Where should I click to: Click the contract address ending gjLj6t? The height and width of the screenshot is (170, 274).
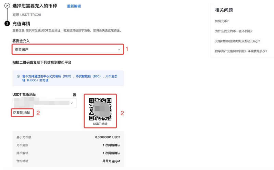[111, 161]
